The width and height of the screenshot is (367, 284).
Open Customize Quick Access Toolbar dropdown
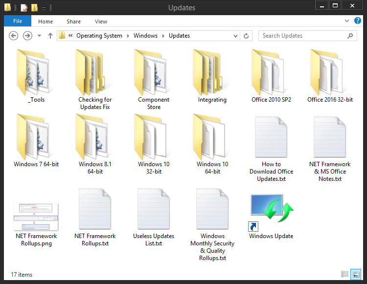click(44, 9)
